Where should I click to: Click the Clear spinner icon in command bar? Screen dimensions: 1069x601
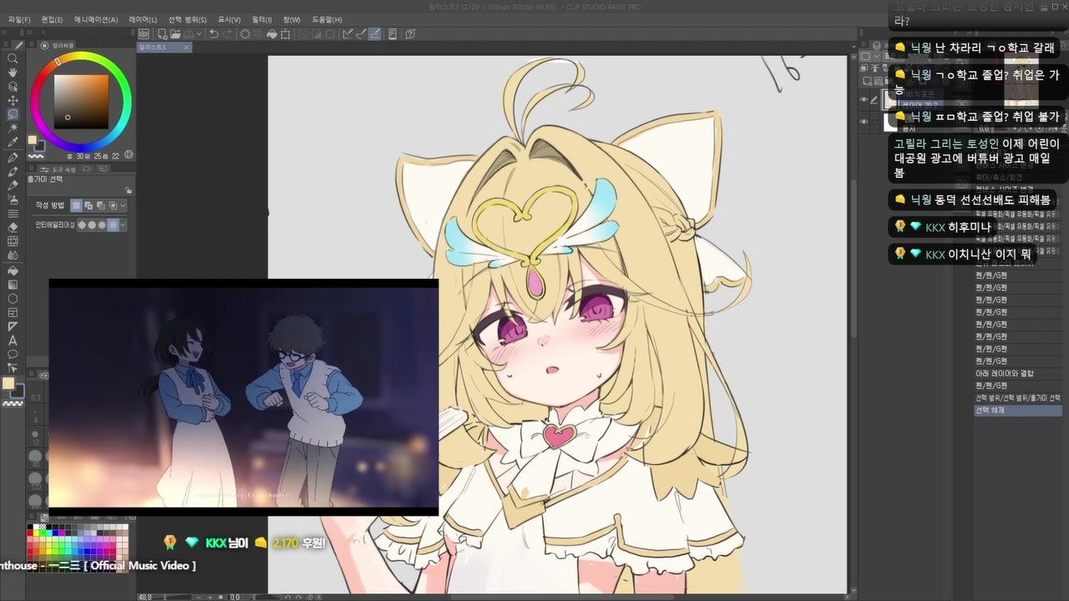245,34
